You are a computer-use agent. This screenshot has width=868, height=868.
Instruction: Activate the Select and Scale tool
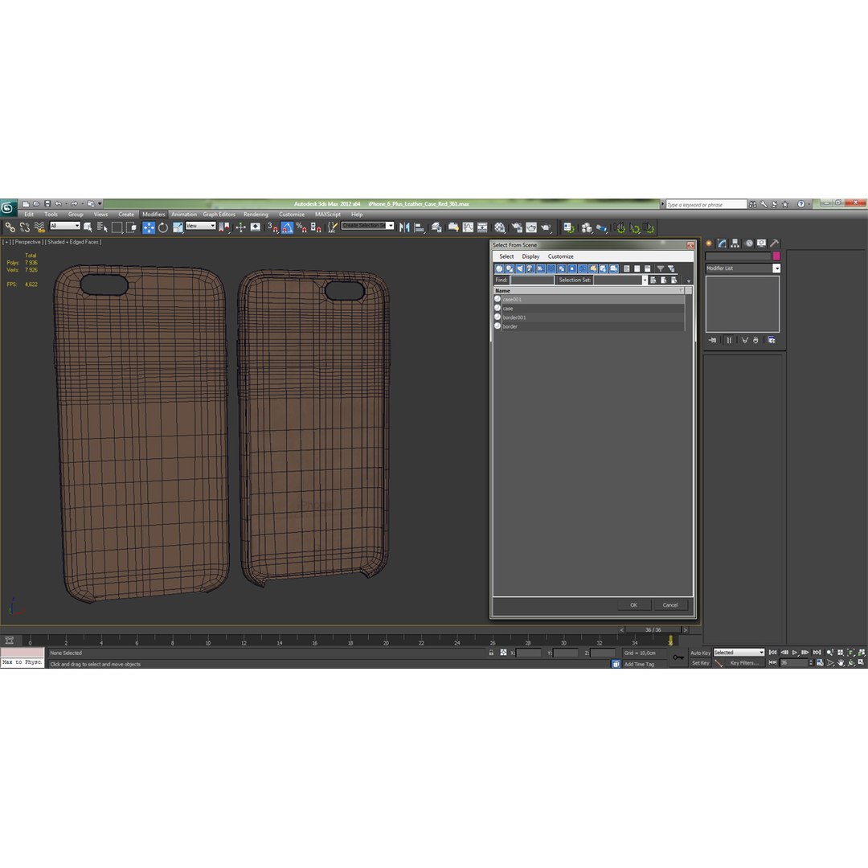click(x=178, y=227)
